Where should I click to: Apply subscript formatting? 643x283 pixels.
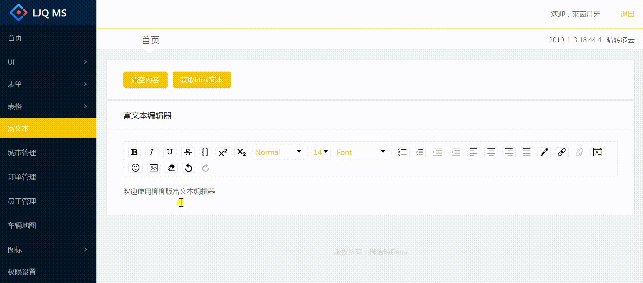coord(241,152)
